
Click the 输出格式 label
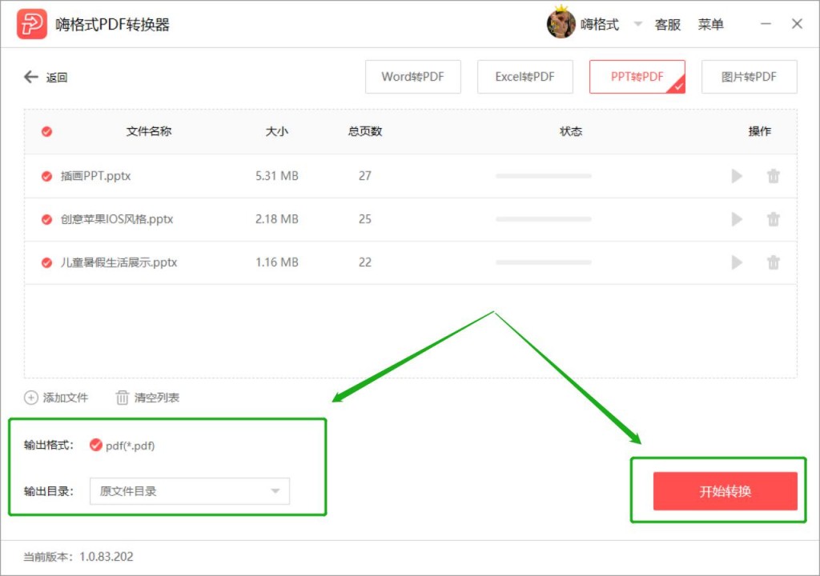click(49, 446)
